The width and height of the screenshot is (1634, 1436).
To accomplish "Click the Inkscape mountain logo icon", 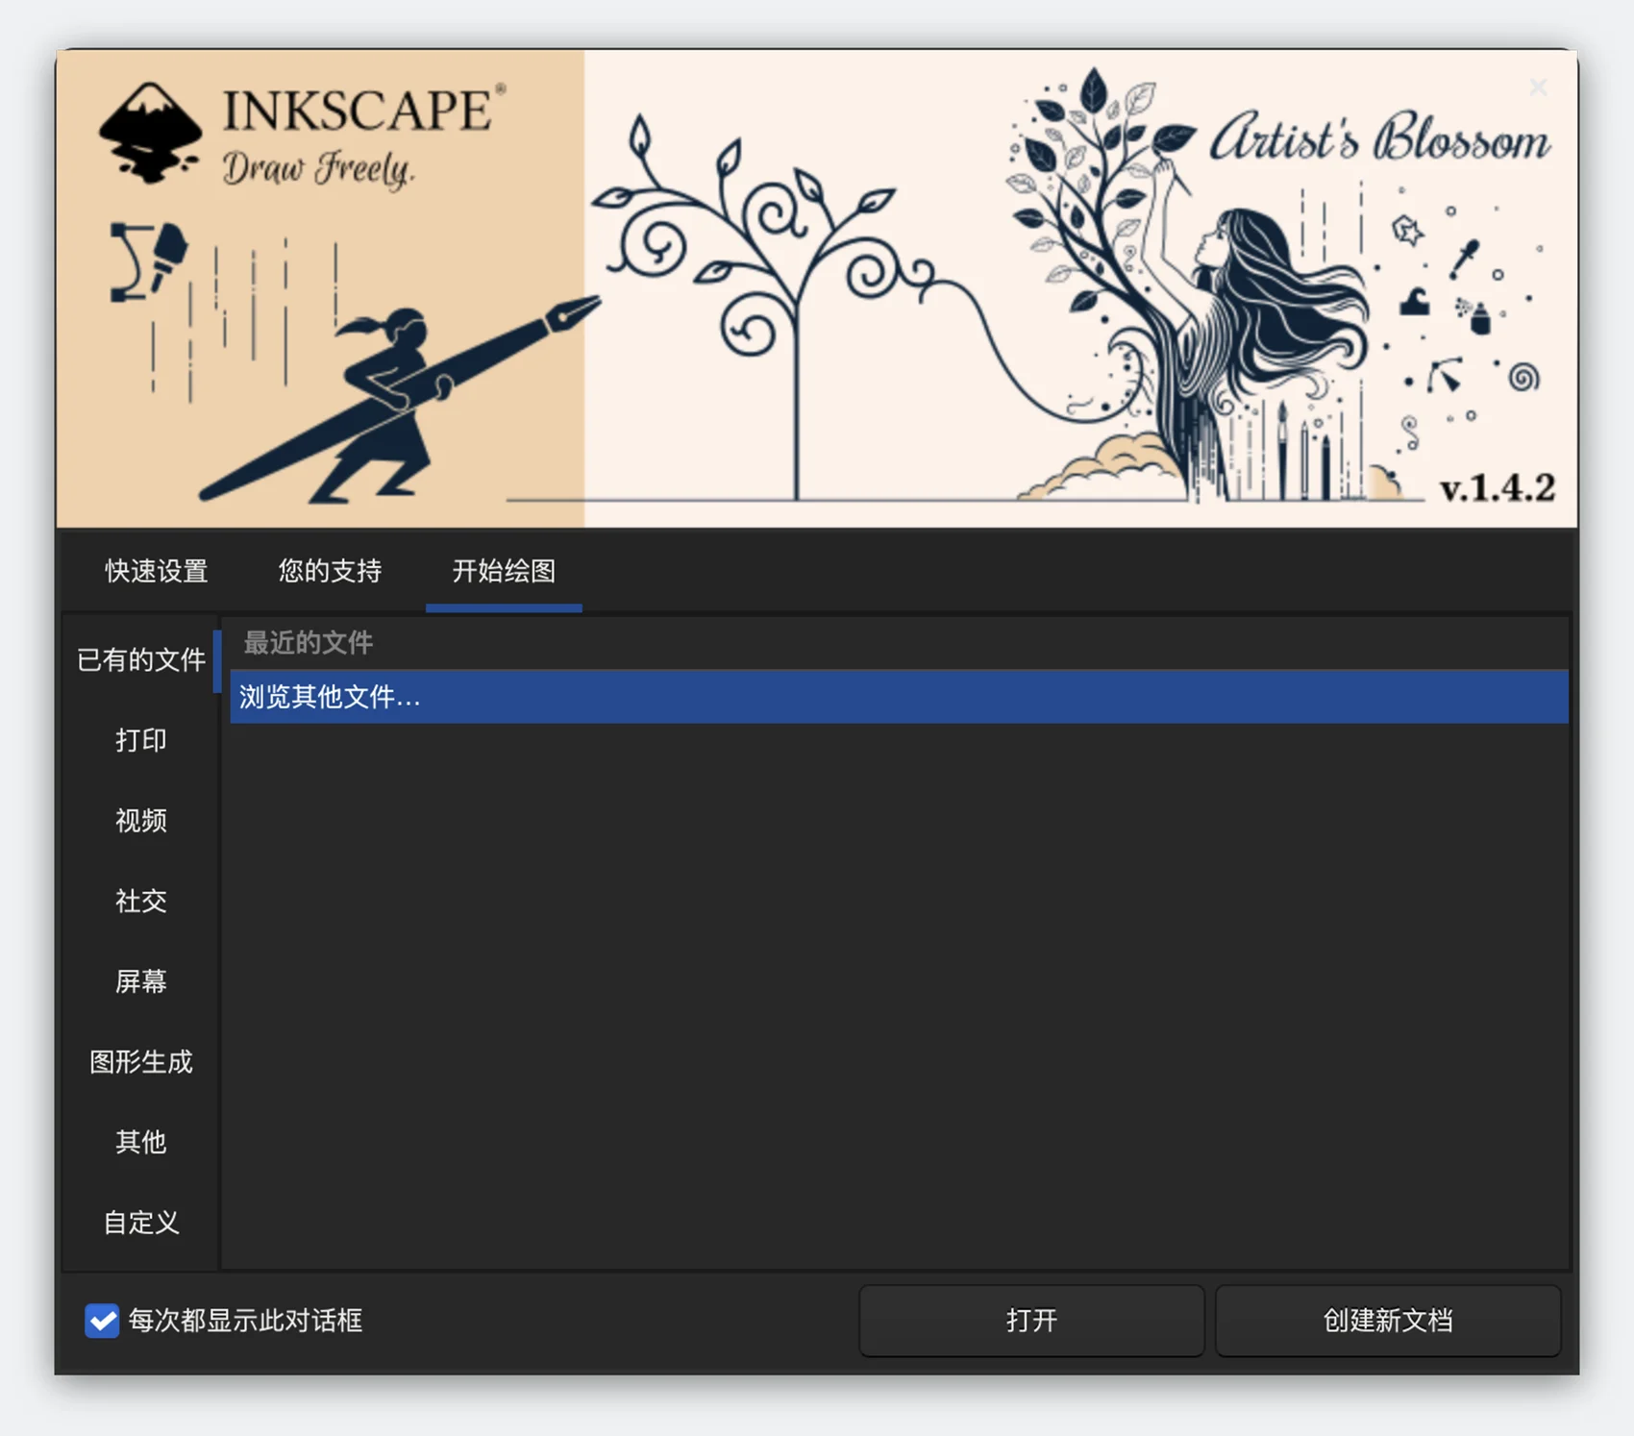I will 150,133.
